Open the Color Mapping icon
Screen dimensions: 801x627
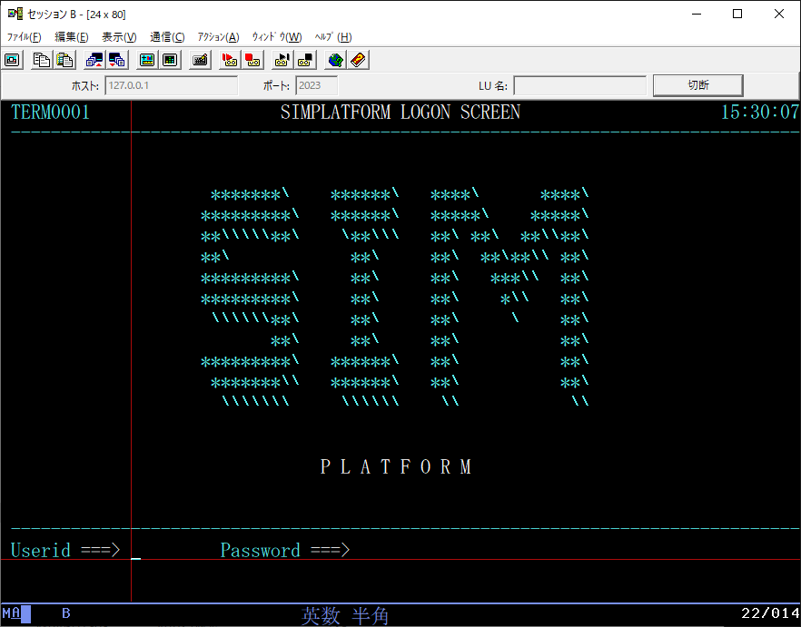[170, 60]
